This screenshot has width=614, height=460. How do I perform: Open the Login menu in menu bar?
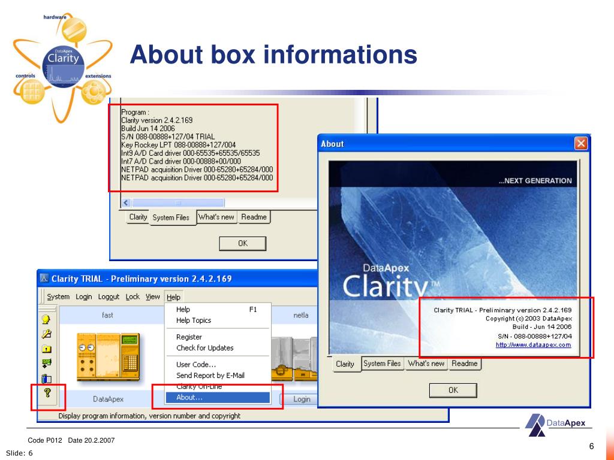point(84,297)
